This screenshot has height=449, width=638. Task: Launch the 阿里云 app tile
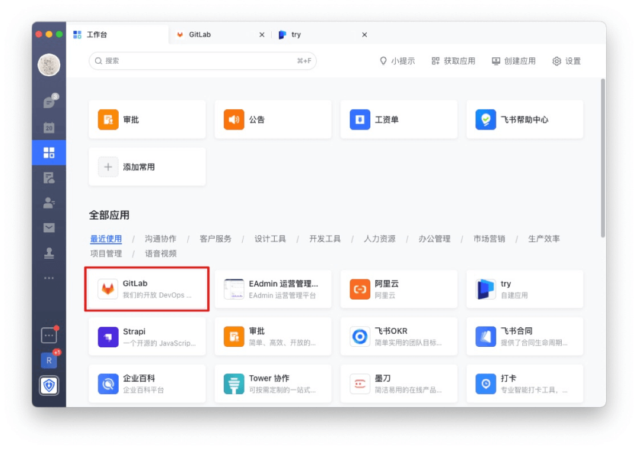click(x=359, y=289)
